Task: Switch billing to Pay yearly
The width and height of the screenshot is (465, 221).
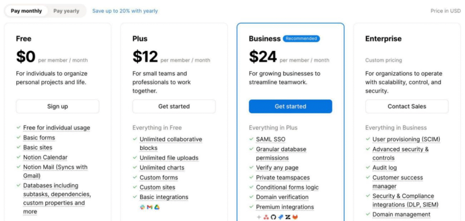Action: 66,11
